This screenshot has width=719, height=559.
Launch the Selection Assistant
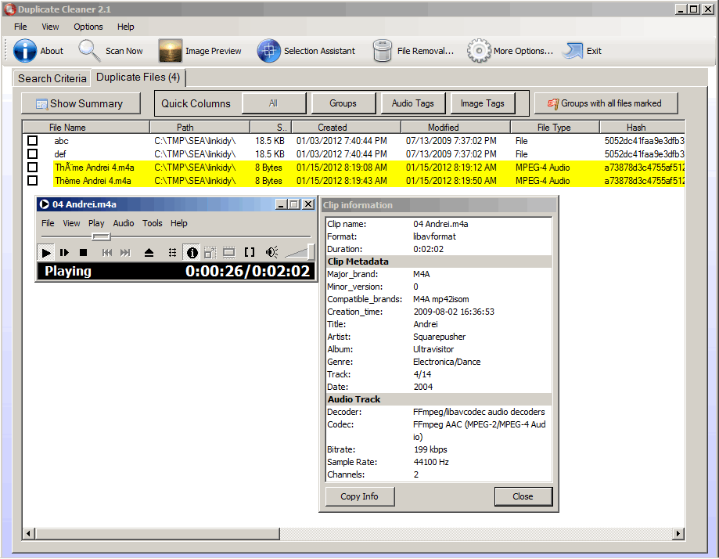point(269,51)
